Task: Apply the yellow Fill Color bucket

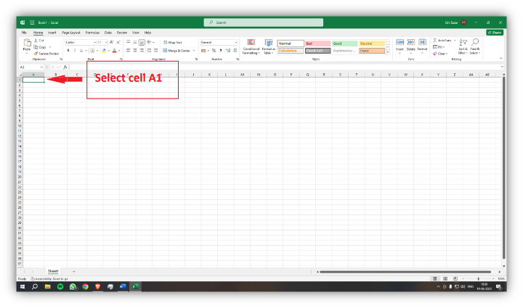Action: pyautogui.click(x=104, y=51)
